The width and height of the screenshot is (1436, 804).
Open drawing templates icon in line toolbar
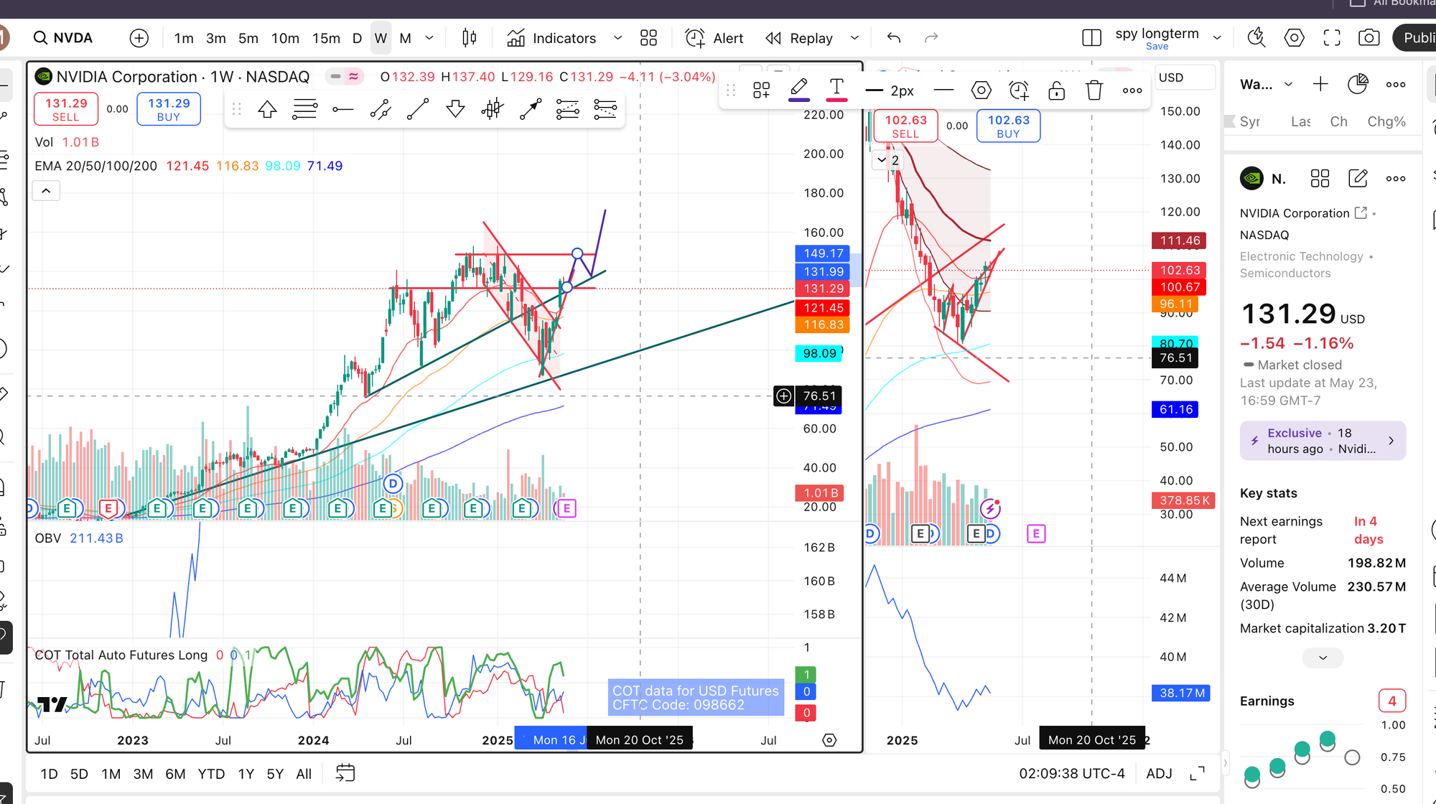762,90
